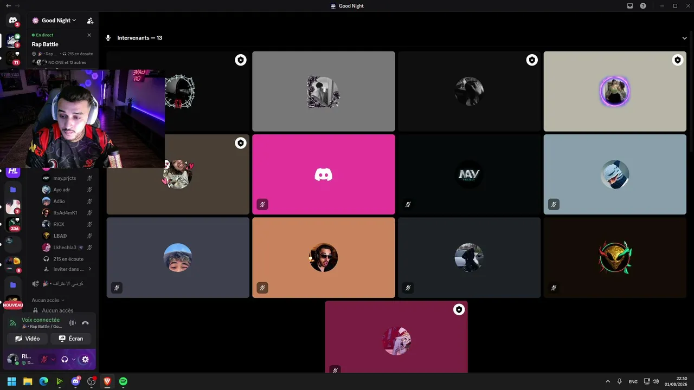Viewport: 694px width, 390px height.
Task: Dismiss the En direct Rap Battle banner
Action: 89,35
